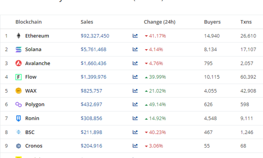
Task: Open the Avalanche sales chart icon
Action: [135, 63]
